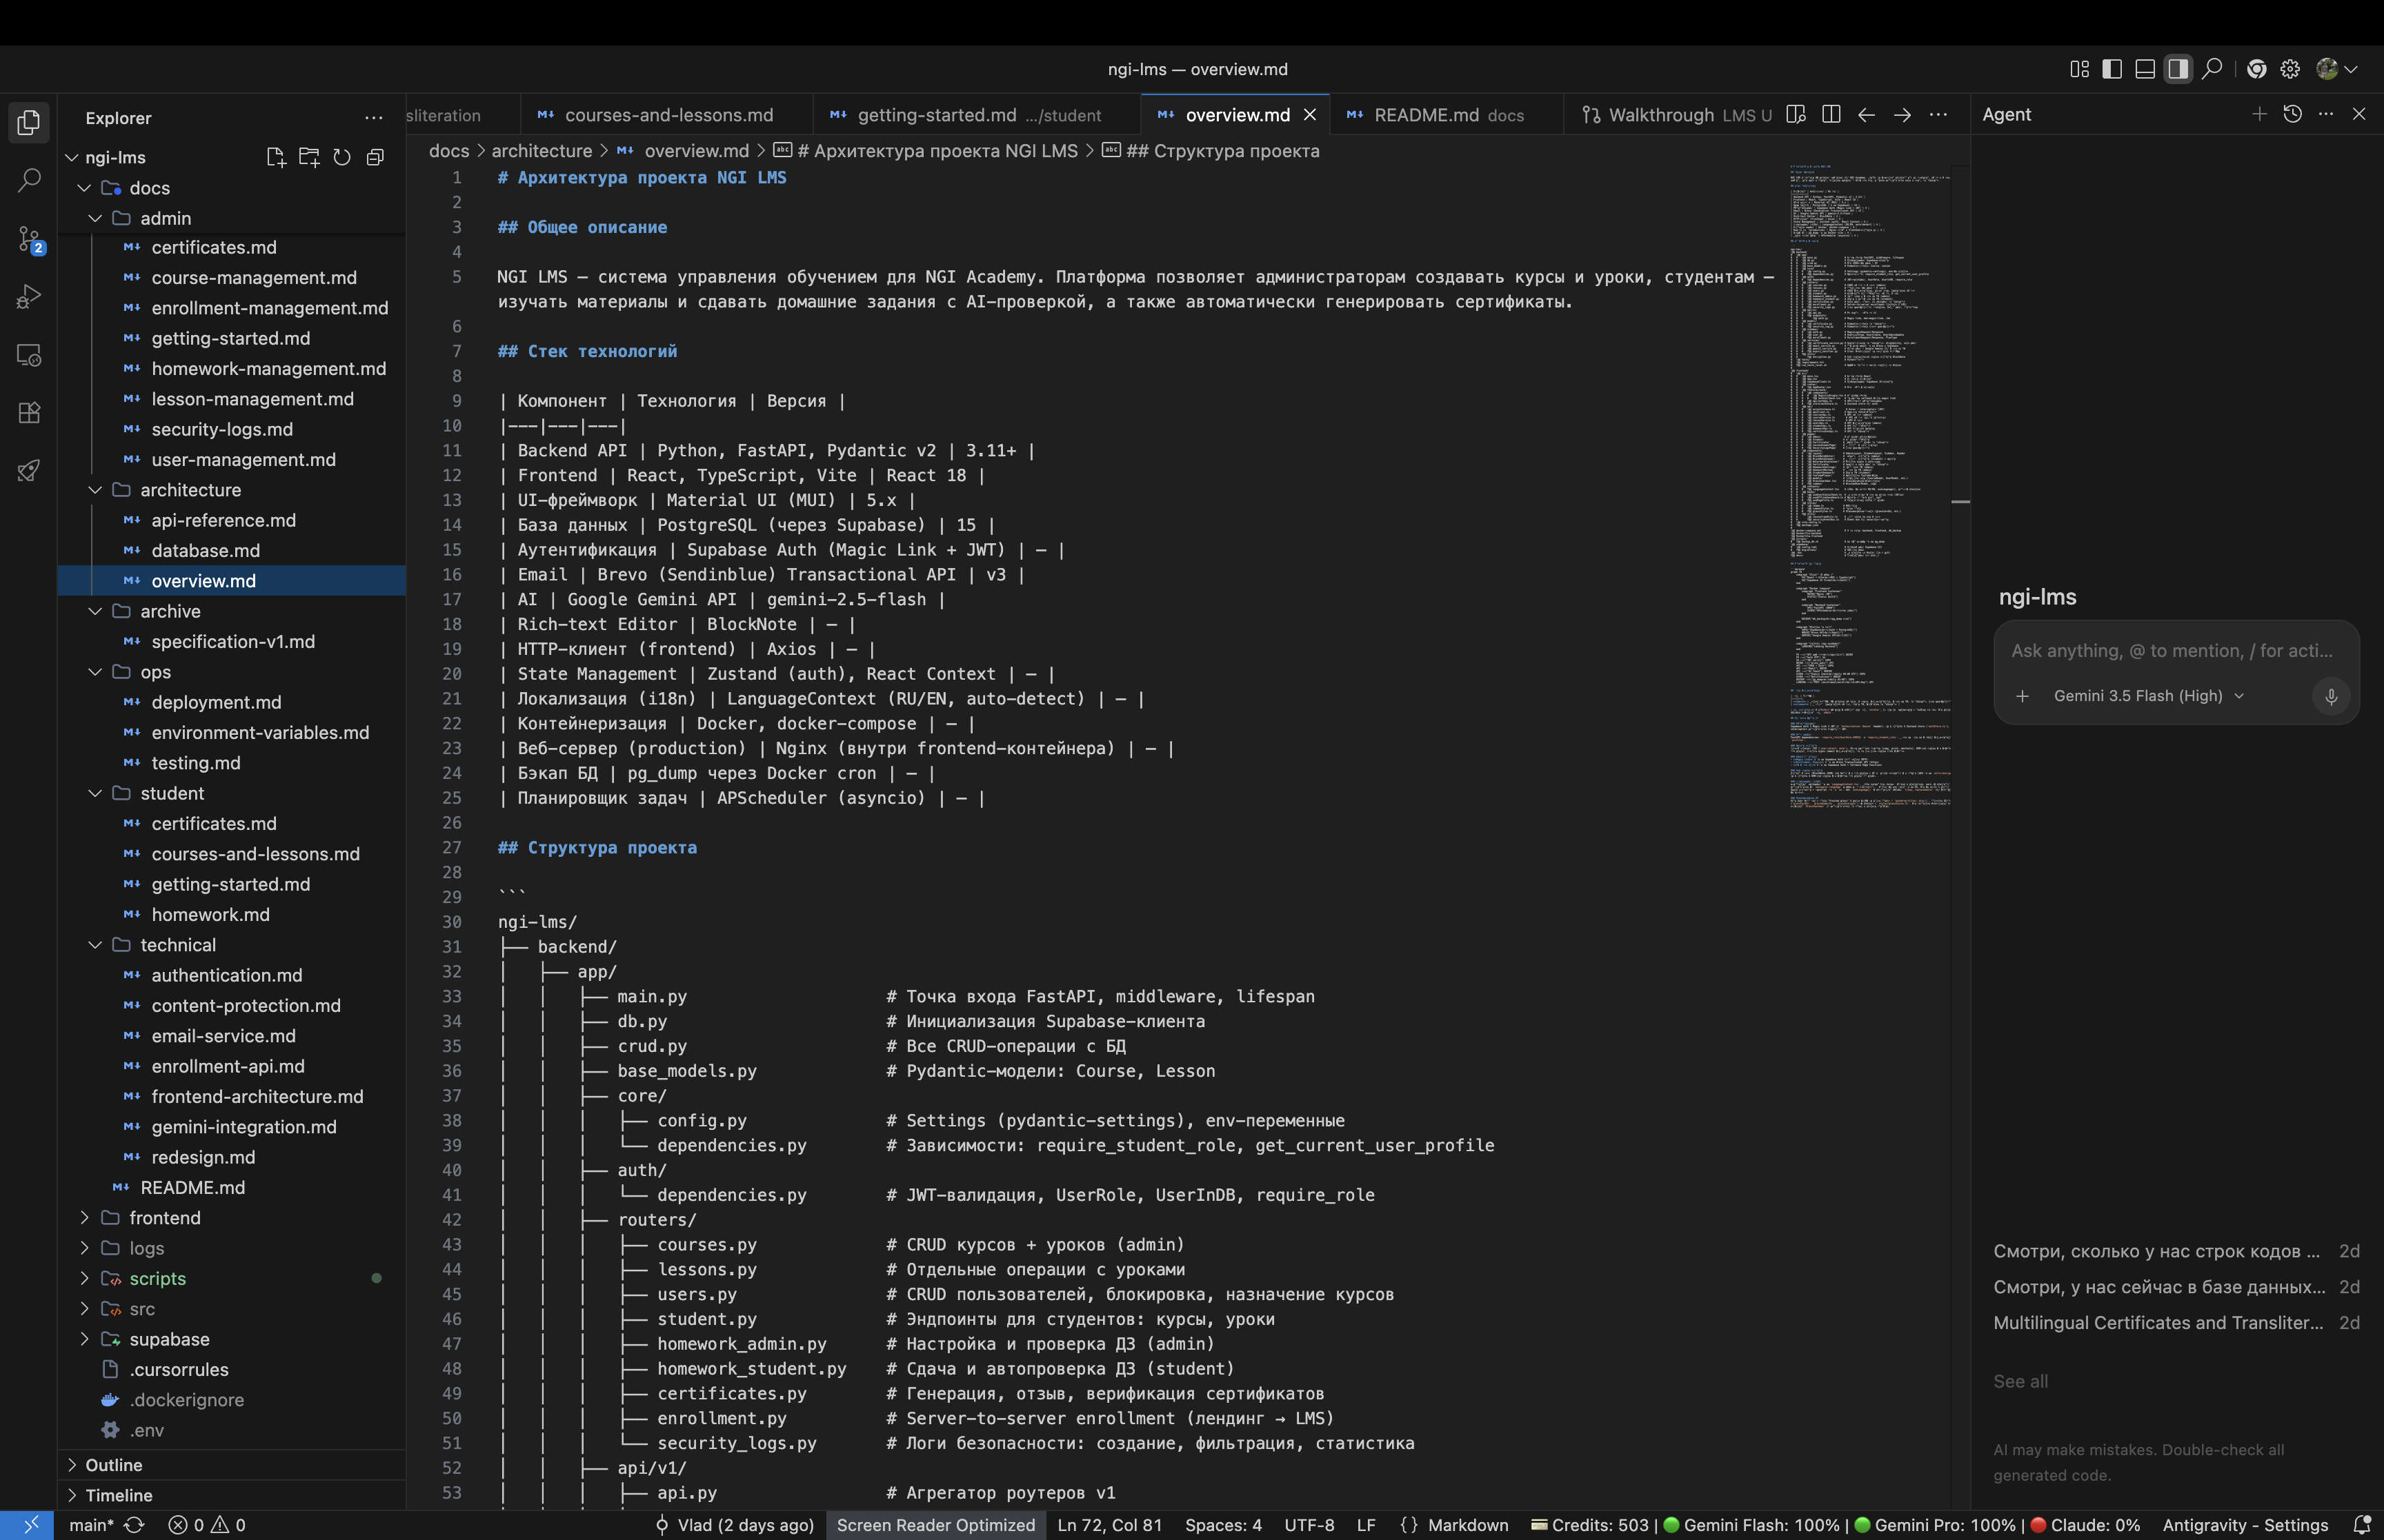Click main* branch in status bar

click(x=91, y=1525)
